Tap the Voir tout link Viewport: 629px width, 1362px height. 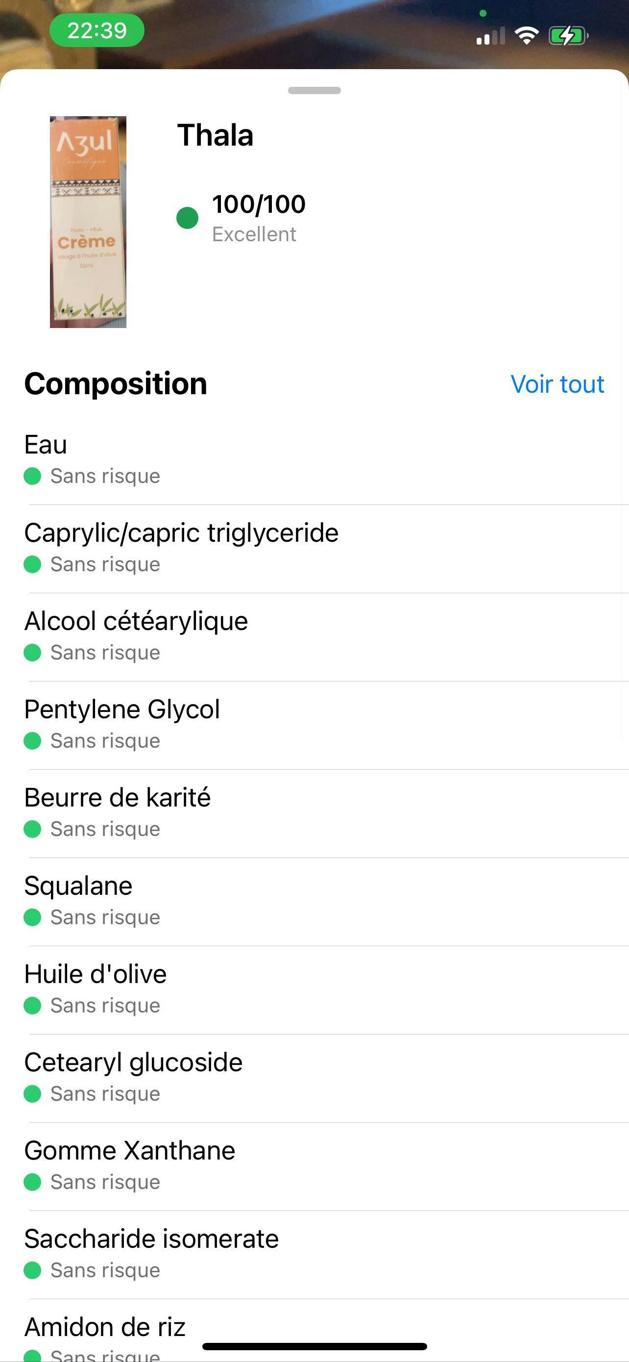[x=556, y=384]
